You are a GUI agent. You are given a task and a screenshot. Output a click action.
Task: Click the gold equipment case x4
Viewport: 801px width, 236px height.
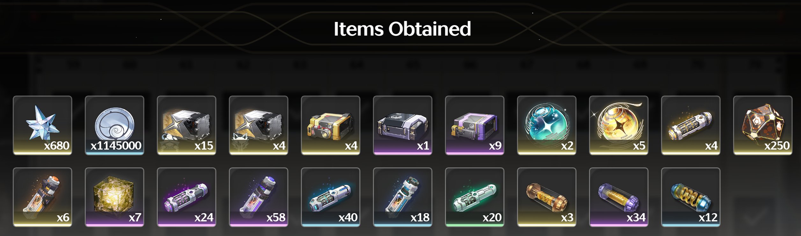point(331,125)
